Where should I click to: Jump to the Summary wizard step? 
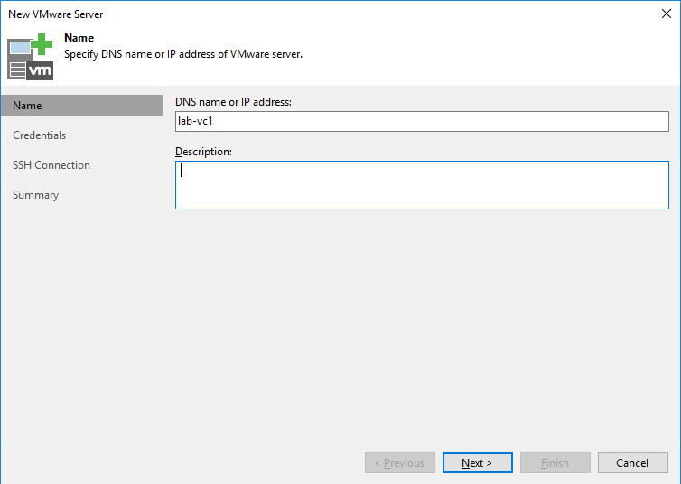pos(36,195)
